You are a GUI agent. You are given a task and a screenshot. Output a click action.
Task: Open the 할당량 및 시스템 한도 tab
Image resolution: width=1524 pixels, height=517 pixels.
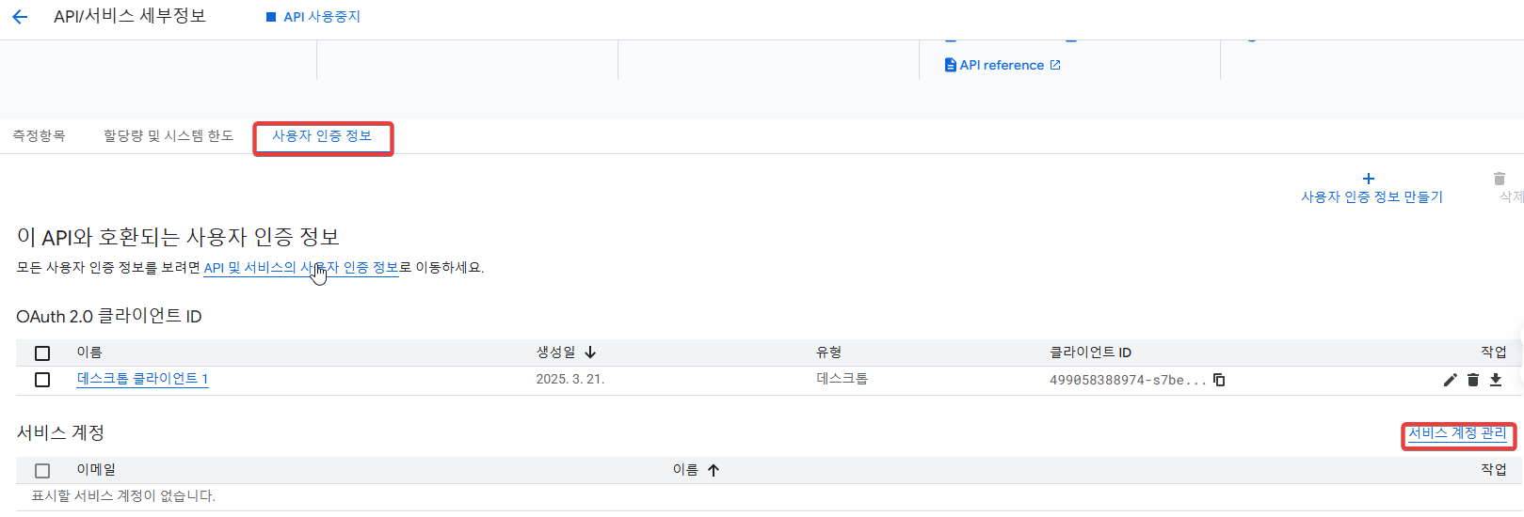pyautogui.click(x=168, y=136)
